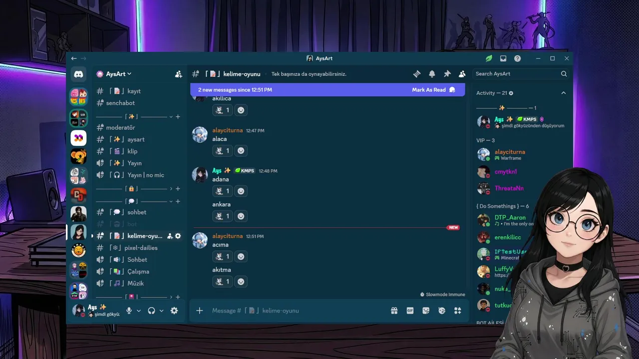
Task: Click the green leaf icon in title bar
Action: click(x=489, y=58)
